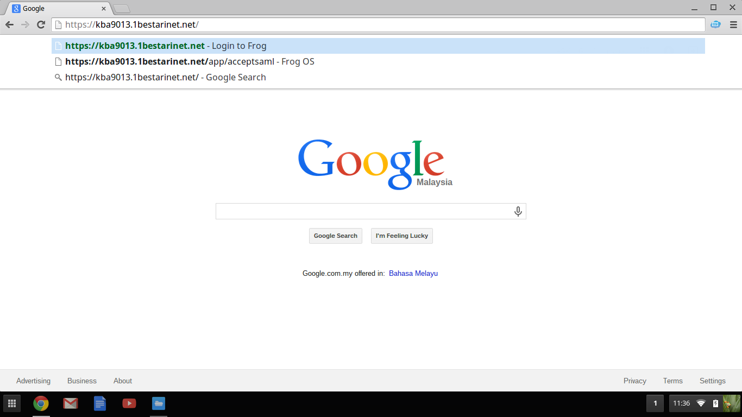742x417 pixels.
Task: Open YouTube from the shelf
Action: 129,403
